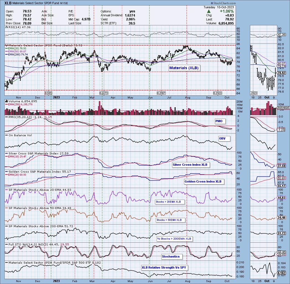Click the 0.182 relative strength tag at right
Viewport: 290px width, 284px height.
(282, 273)
